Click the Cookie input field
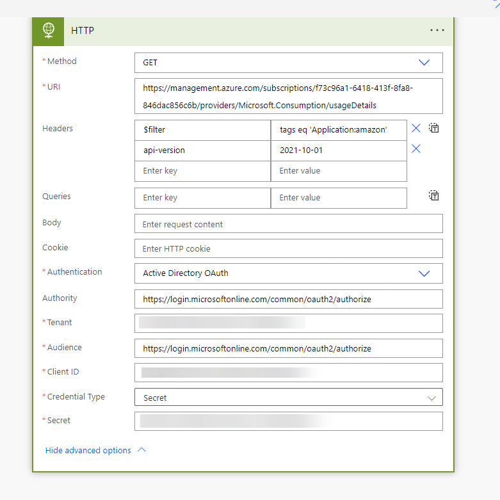The image size is (500, 500). (289, 248)
